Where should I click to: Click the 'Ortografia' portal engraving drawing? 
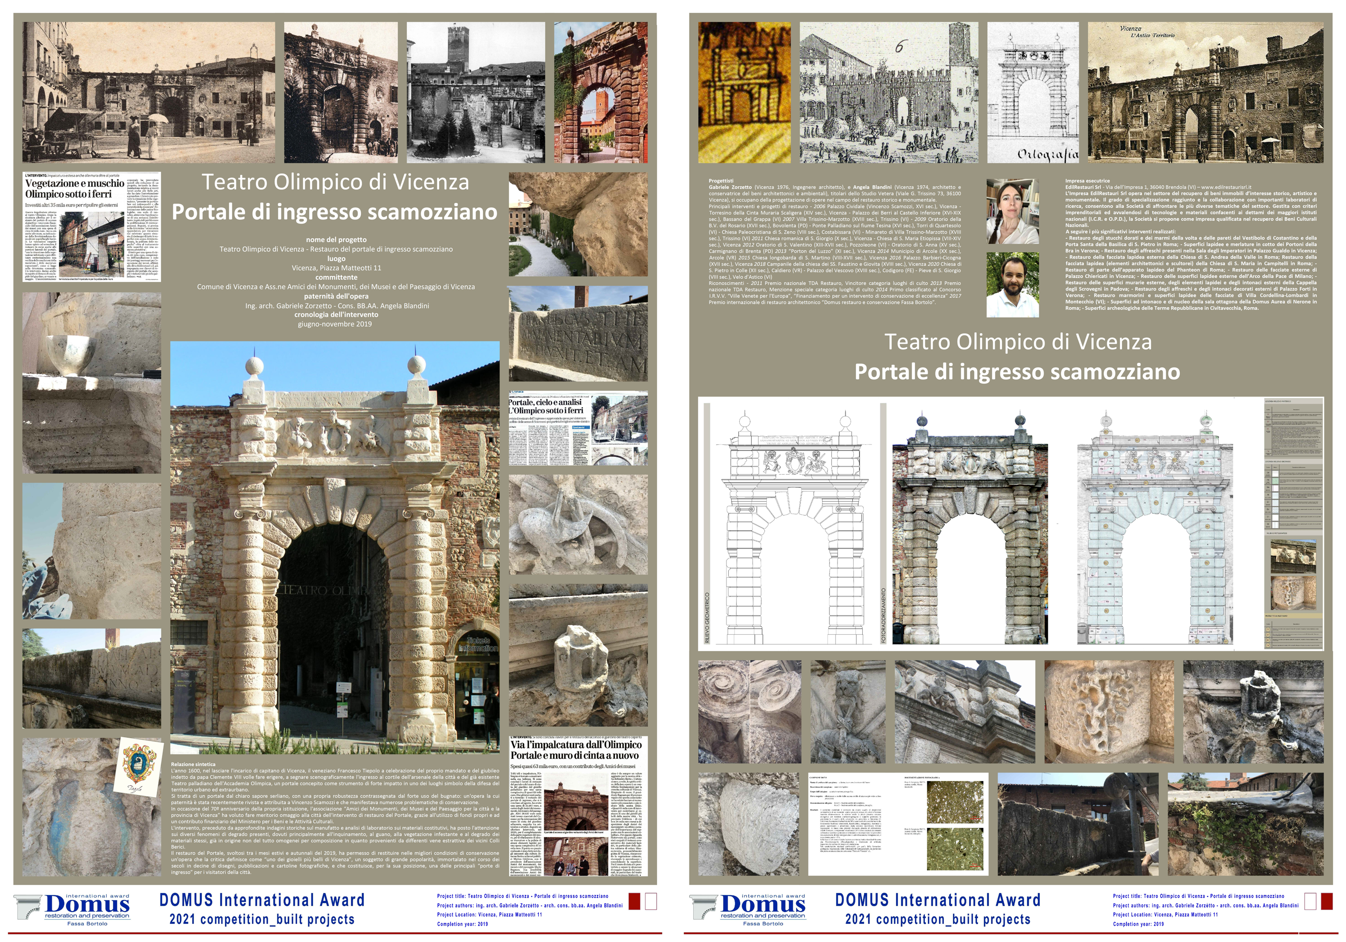(1032, 93)
